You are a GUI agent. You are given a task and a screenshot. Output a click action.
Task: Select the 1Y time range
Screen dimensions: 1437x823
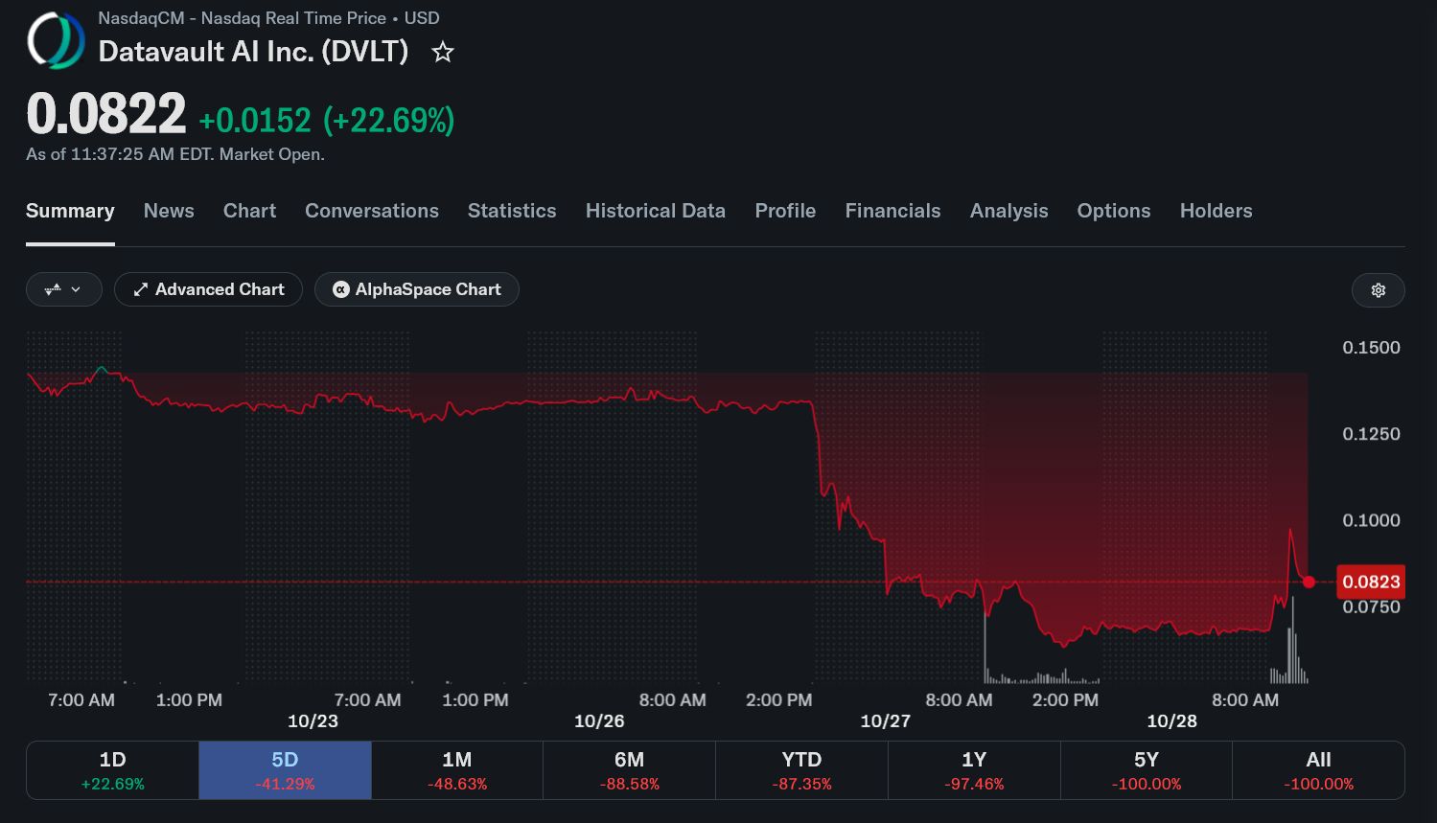coord(974,770)
